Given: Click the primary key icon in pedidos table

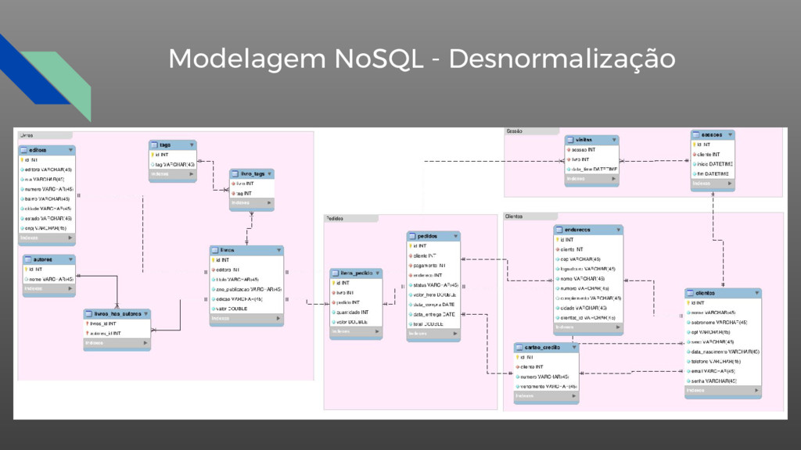Looking at the screenshot, I should 411,246.
